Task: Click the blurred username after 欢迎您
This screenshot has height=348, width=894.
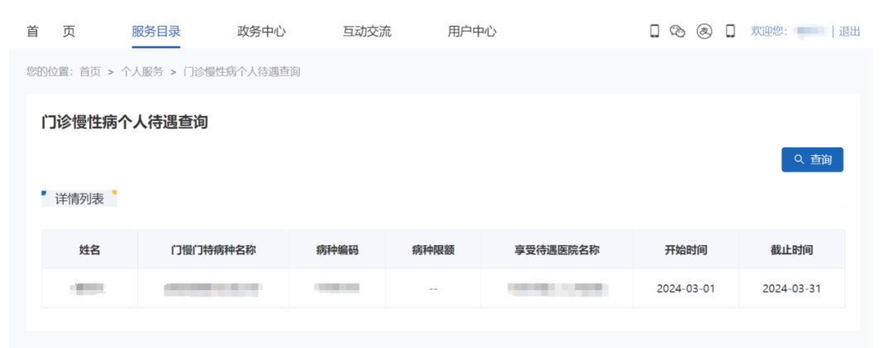Action: point(810,31)
